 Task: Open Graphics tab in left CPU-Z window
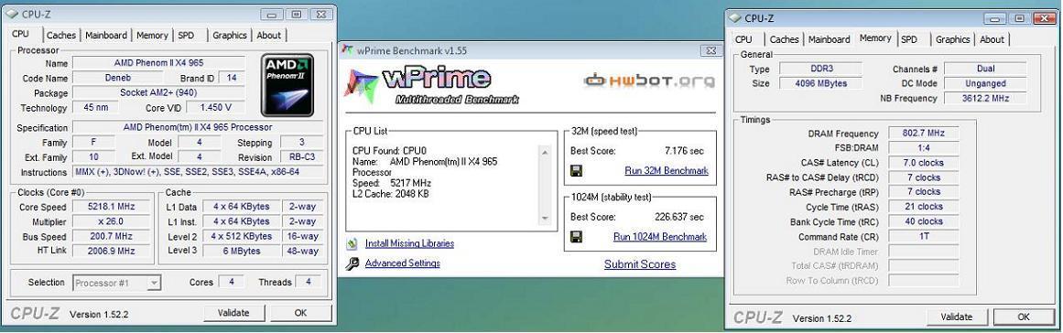pos(230,35)
